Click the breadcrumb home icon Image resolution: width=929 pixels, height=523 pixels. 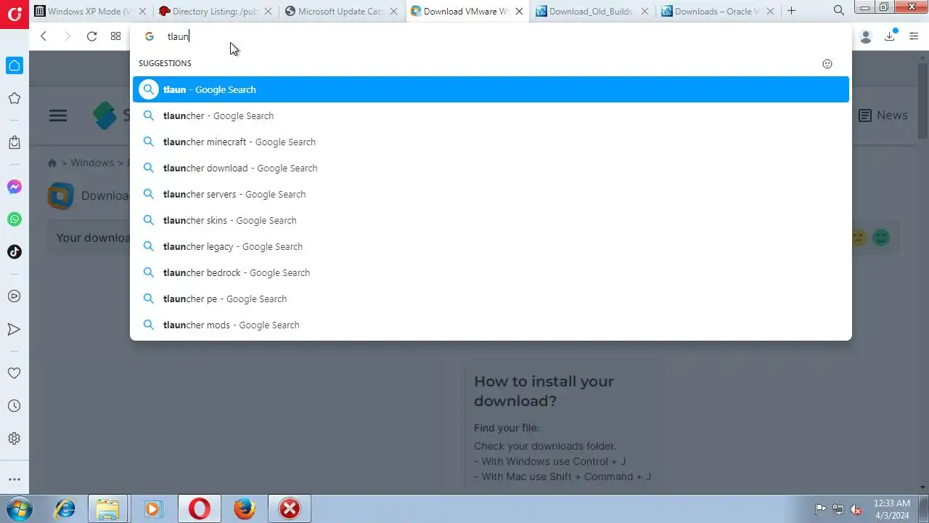(52, 163)
